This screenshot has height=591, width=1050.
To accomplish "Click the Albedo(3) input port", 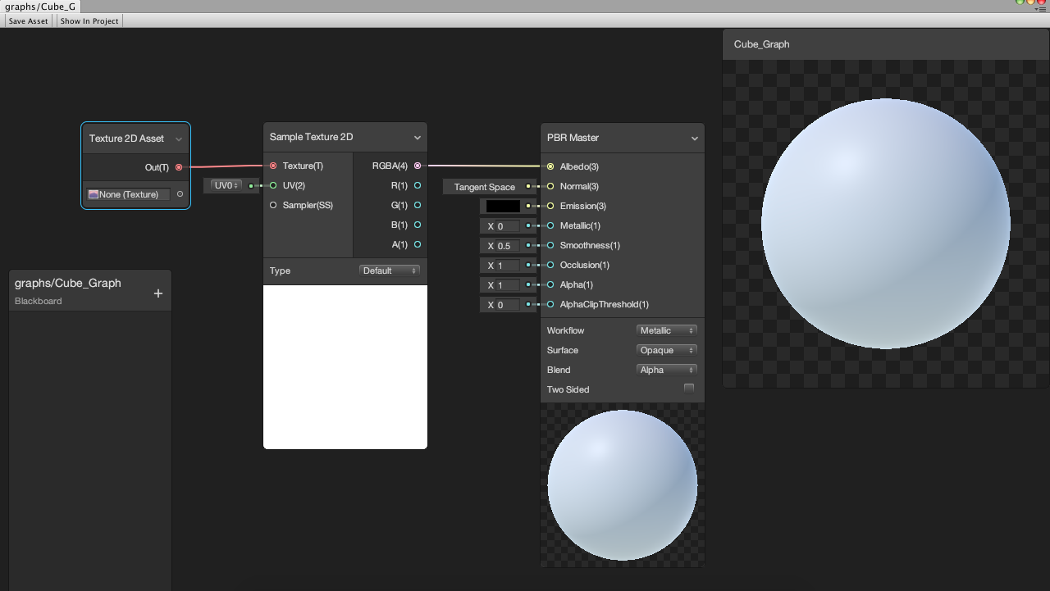I will (550, 166).
